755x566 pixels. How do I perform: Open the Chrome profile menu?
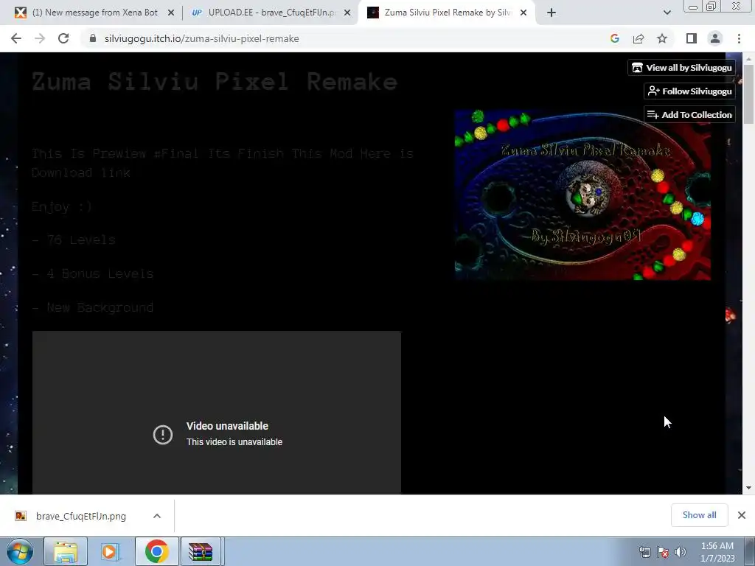715,38
